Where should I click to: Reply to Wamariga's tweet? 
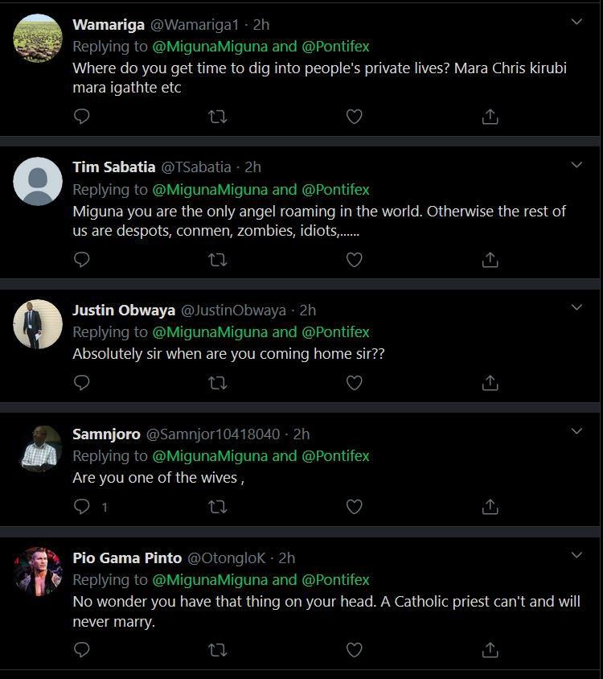tap(82, 117)
